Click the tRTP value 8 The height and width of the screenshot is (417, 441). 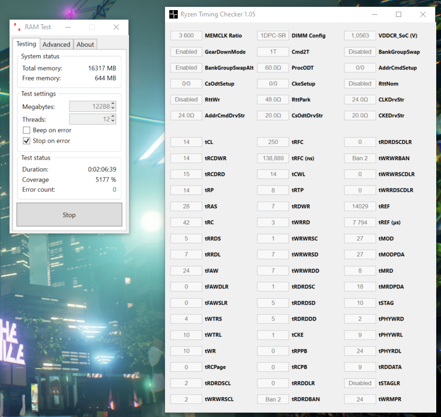pos(273,190)
